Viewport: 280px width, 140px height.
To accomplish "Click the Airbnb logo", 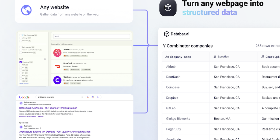I will pos(57,53).
